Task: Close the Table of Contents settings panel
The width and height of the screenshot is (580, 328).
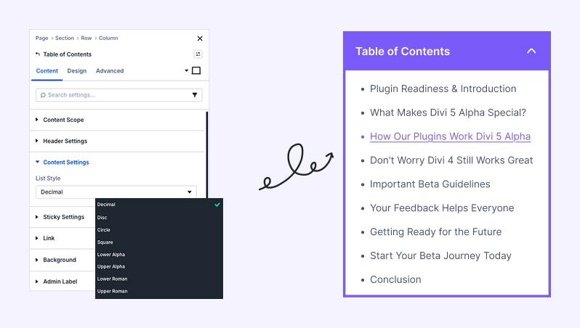Action: (x=200, y=38)
